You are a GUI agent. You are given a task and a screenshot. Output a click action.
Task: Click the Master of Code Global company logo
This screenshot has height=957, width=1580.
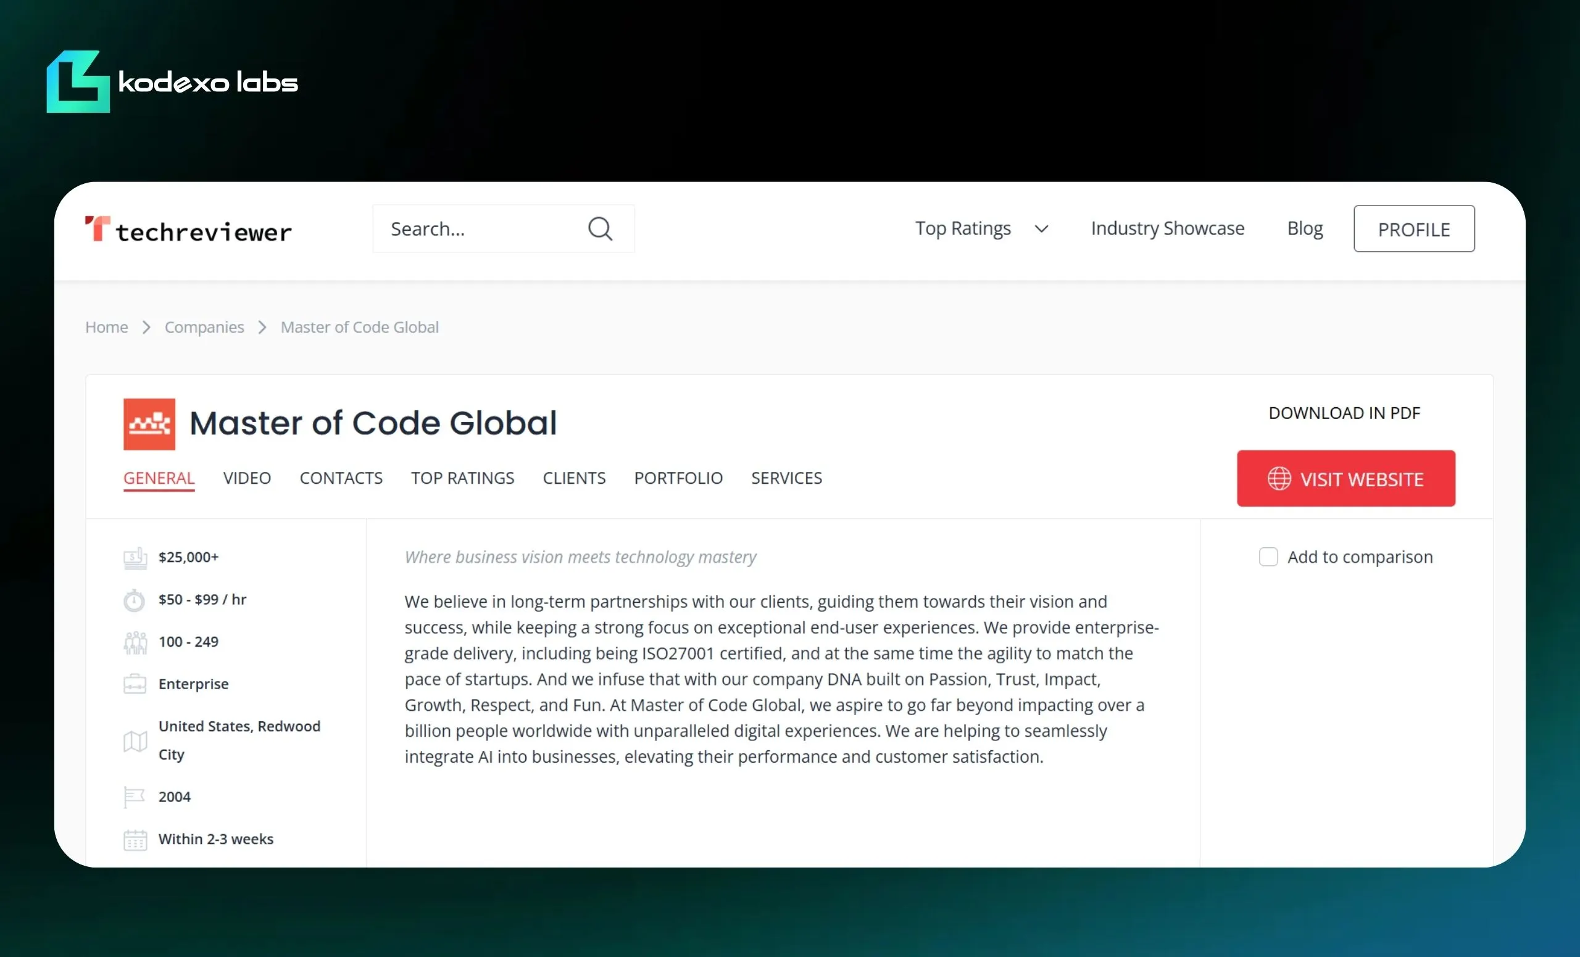point(149,424)
